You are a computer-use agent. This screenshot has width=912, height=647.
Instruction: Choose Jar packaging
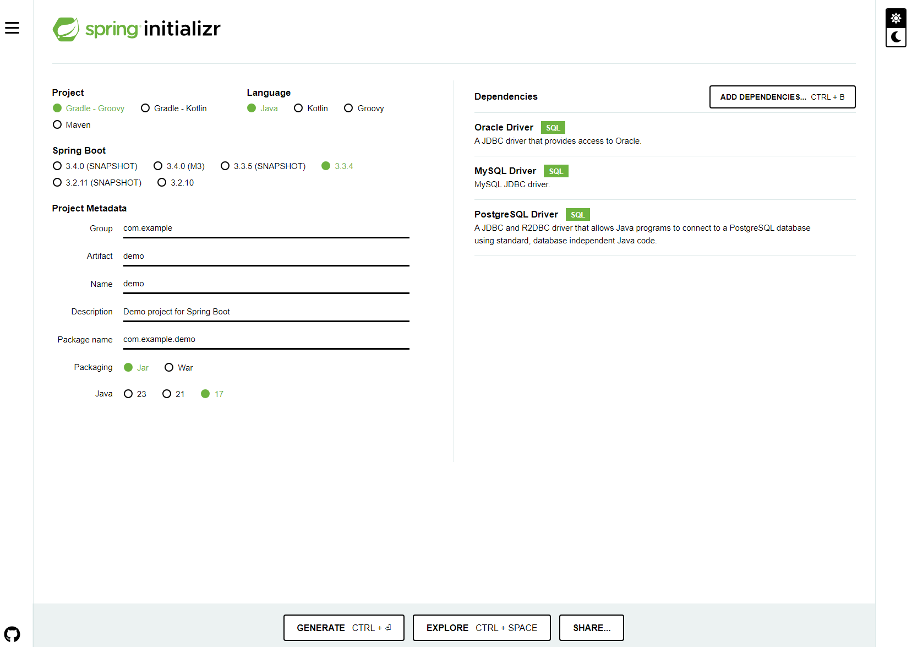pyautogui.click(x=136, y=368)
